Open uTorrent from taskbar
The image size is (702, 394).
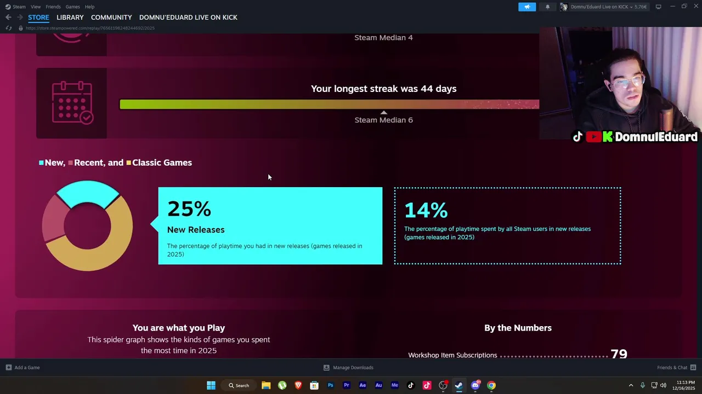(x=282, y=385)
